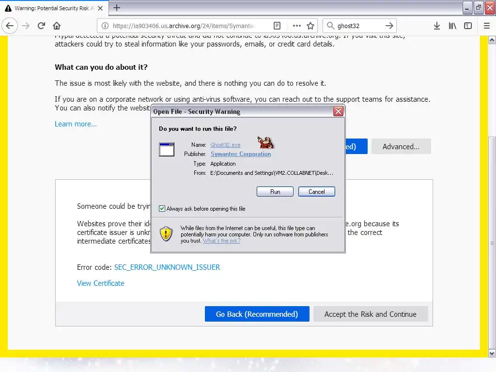Uncheck Always ask before opening this file
This screenshot has height=372, width=496.
[x=162, y=208]
